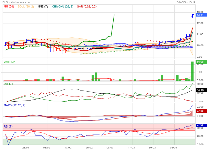Click the 11.00 price axis label
The height and width of the screenshot is (150, 207).
click(200, 34)
